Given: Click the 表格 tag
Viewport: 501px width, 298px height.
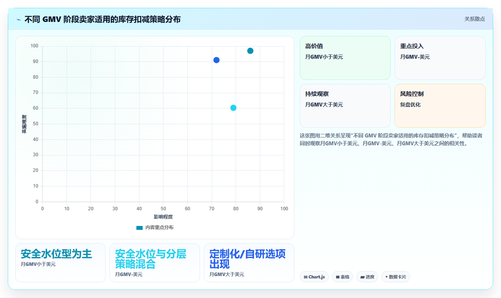Looking at the screenshot, I should click(x=342, y=277).
